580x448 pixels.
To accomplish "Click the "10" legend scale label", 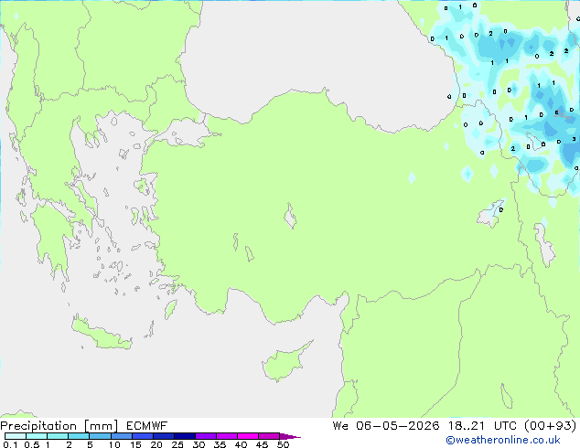I will (114, 444).
